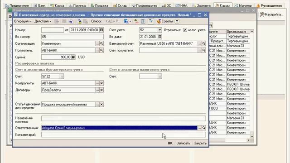Open the calculator for the Сумма field
The image size is (290, 163).
click(x=73, y=57)
